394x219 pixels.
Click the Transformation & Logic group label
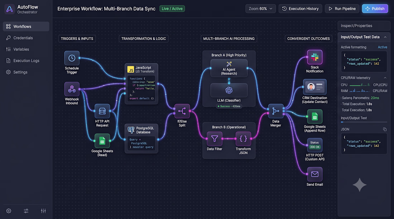tap(144, 39)
